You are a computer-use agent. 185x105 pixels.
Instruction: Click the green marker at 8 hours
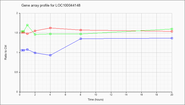81,34
